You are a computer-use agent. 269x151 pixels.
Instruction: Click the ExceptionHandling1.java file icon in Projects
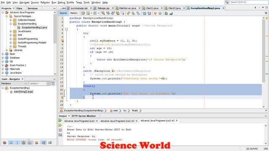(19, 28)
